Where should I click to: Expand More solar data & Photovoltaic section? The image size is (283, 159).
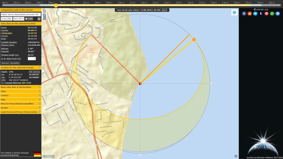(20, 87)
